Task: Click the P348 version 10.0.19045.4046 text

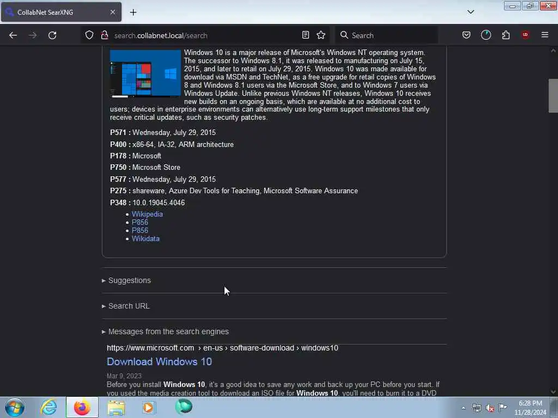Action: 159,202
